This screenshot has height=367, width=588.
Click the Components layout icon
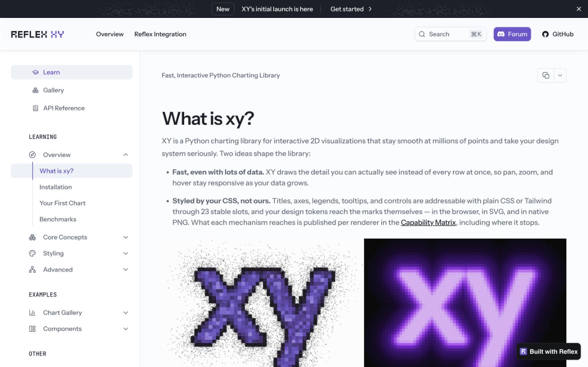tap(32, 329)
